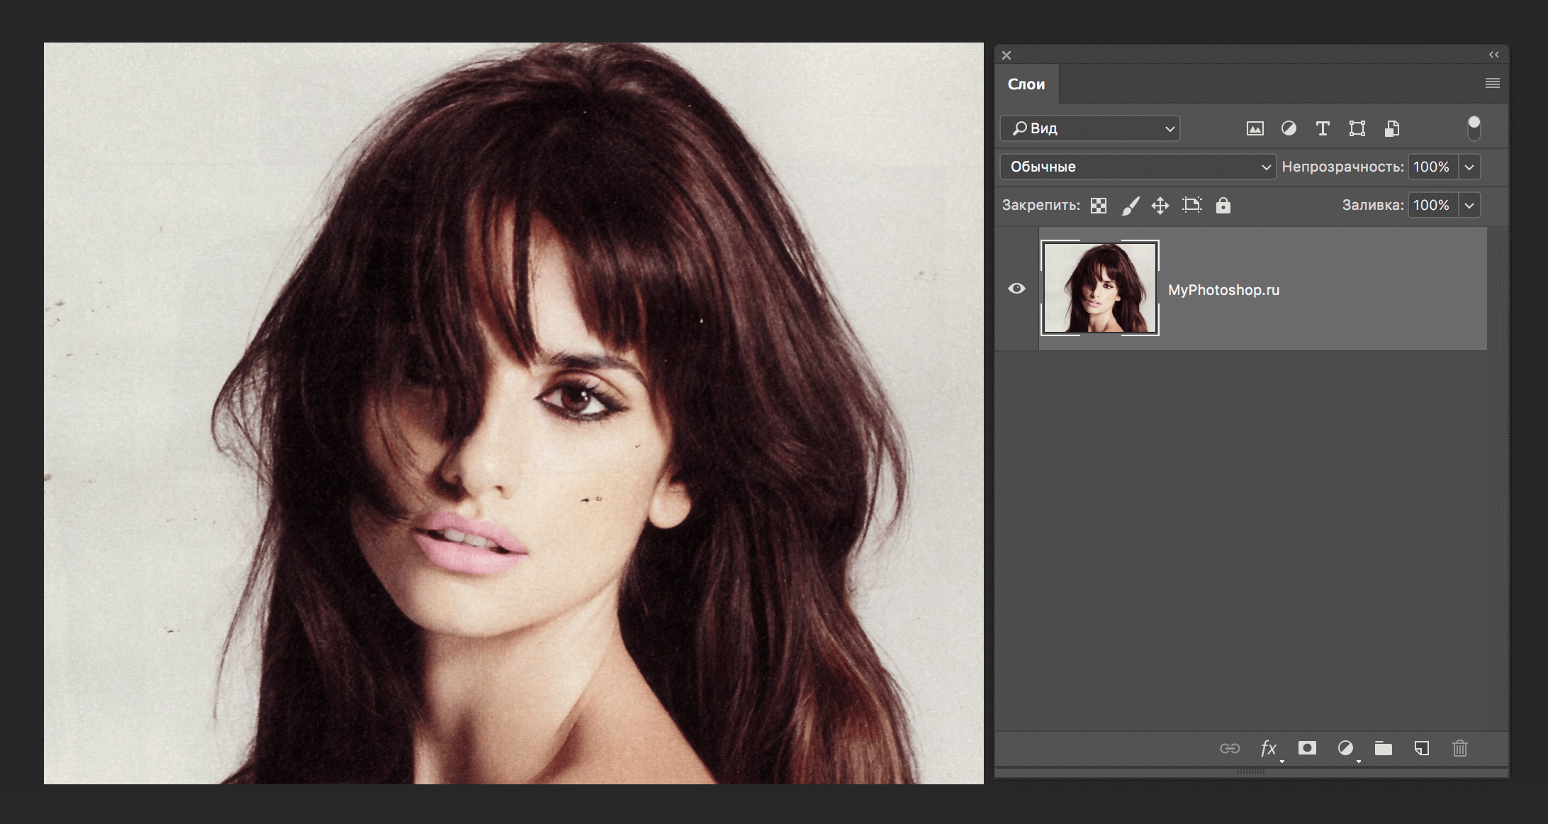This screenshot has height=824, width=1548.
Task: Open the fx layer style menu
Action: pyautogui.click(x=1269, y=748)
